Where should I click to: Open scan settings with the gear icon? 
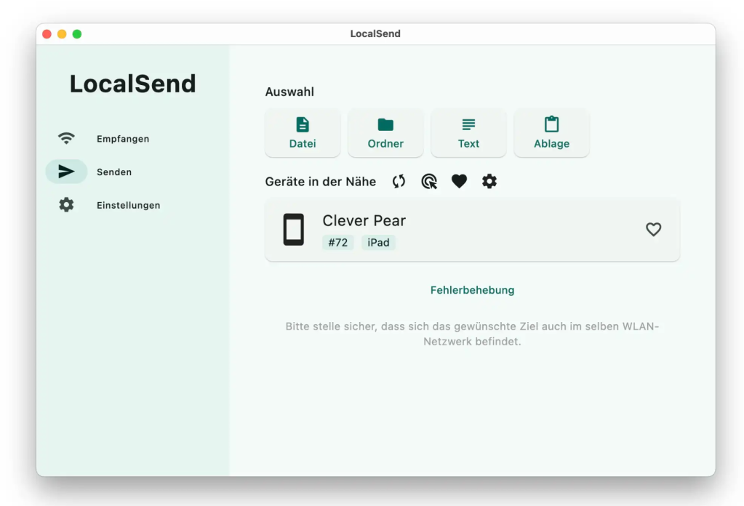tap(489, 181)
